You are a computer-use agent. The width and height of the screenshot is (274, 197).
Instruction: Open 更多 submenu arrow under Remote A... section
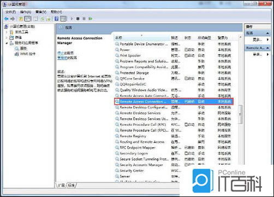pyautogui.click(x=268, y=54)
